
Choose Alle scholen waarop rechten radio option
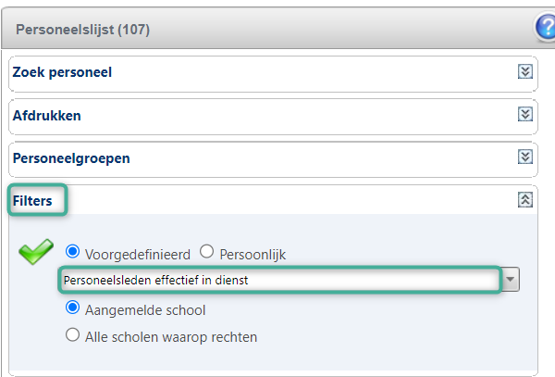(72, 334)
